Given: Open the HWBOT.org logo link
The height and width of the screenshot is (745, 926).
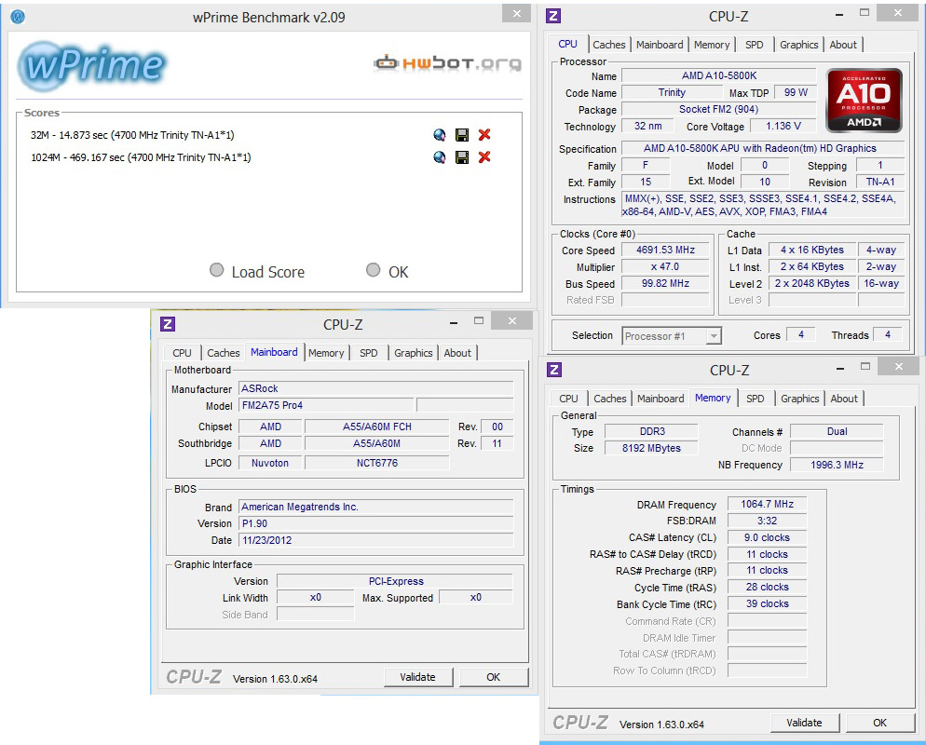Looking at the screenshot, I should point(448,62).
